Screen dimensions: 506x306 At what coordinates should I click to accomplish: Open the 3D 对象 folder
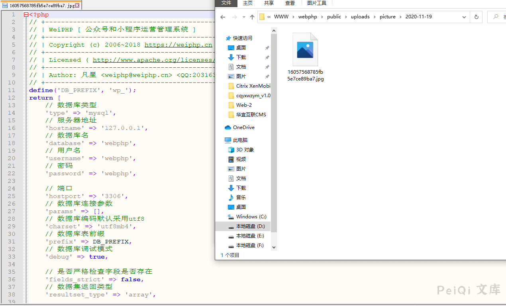245,150
